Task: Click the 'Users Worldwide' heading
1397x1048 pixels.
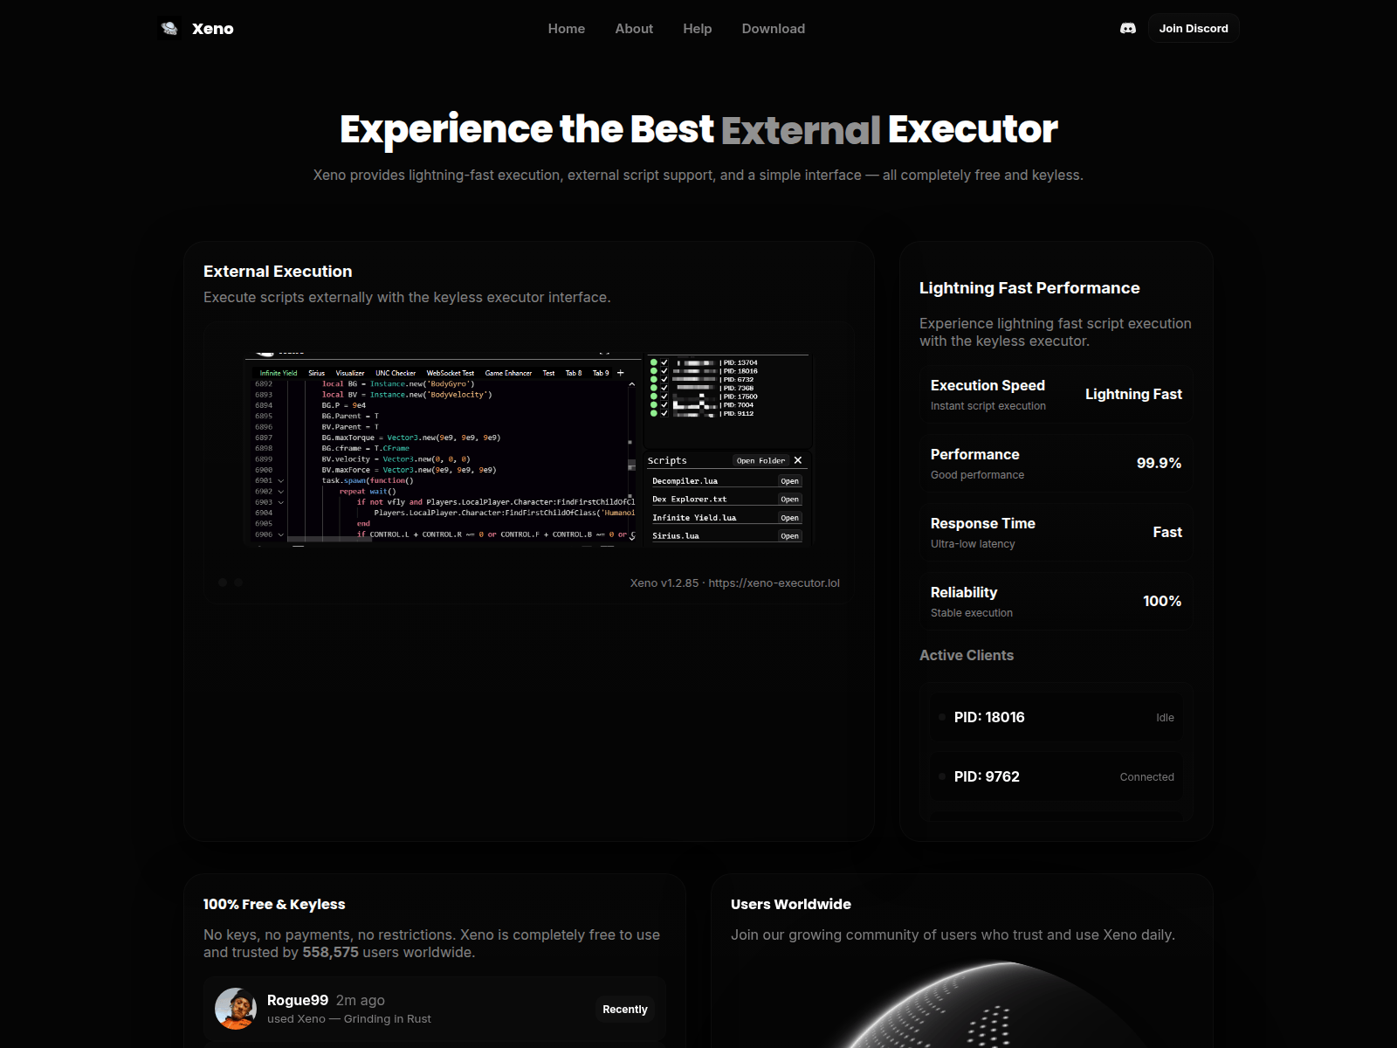Action: point(791,904)
